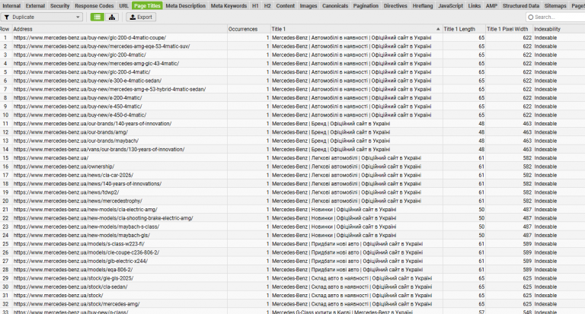This screenshot has height=314, width=585.
Task: Select the mercedes-amg-e-53-hybrid-4matic-sedan URL
Action: pos(110,90)
